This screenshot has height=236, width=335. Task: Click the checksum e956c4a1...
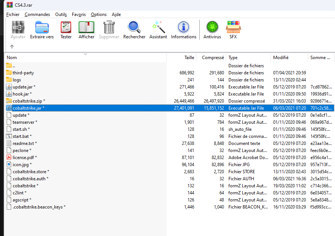coord(321,158)
